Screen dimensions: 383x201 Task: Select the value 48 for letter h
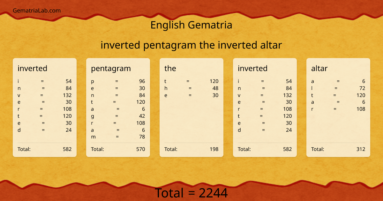coord(215,88)
